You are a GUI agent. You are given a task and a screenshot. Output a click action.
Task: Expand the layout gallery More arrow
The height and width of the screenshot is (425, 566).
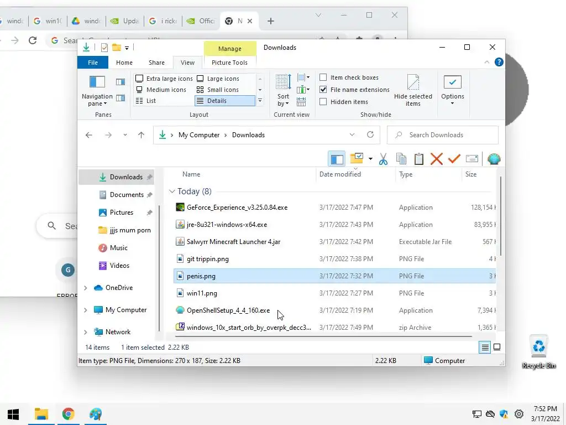pos(260,101)
